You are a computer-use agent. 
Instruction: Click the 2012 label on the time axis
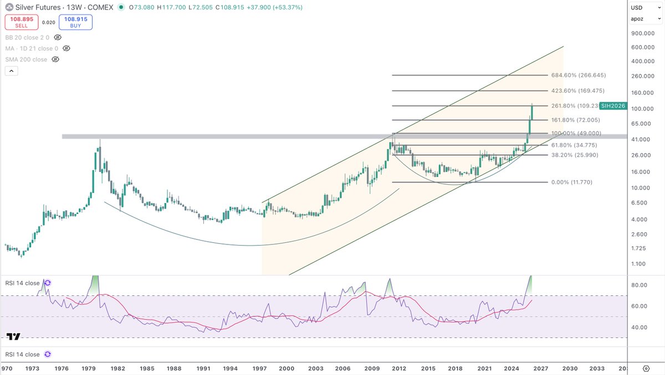point(400,367)
